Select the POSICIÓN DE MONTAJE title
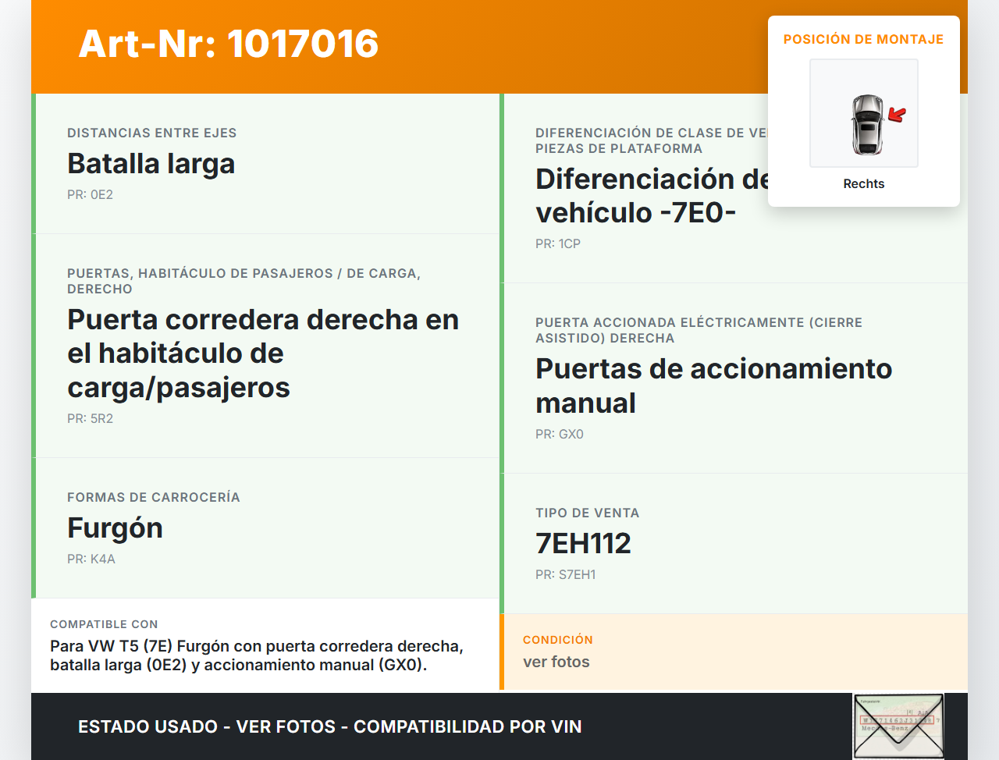 tap(863, 39)
